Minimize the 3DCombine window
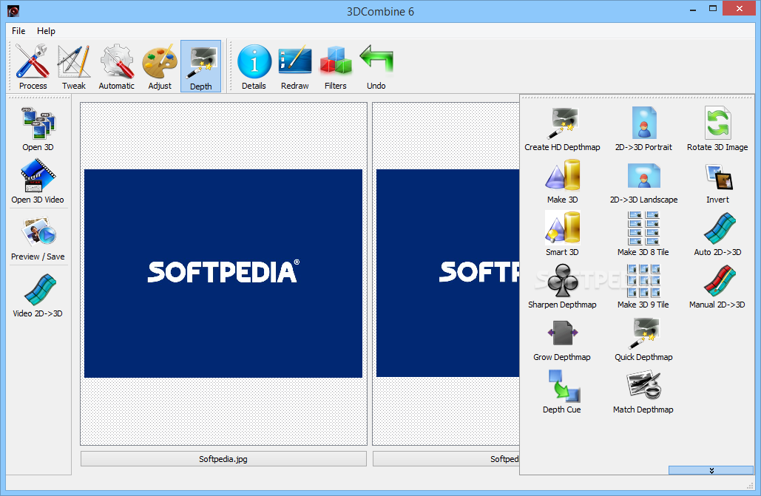The image size is (761, 496). tap(692, 9)
